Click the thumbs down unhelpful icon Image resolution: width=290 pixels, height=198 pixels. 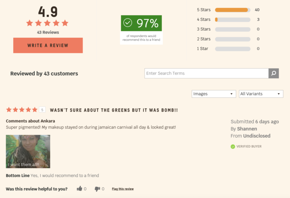click(97, 189)
